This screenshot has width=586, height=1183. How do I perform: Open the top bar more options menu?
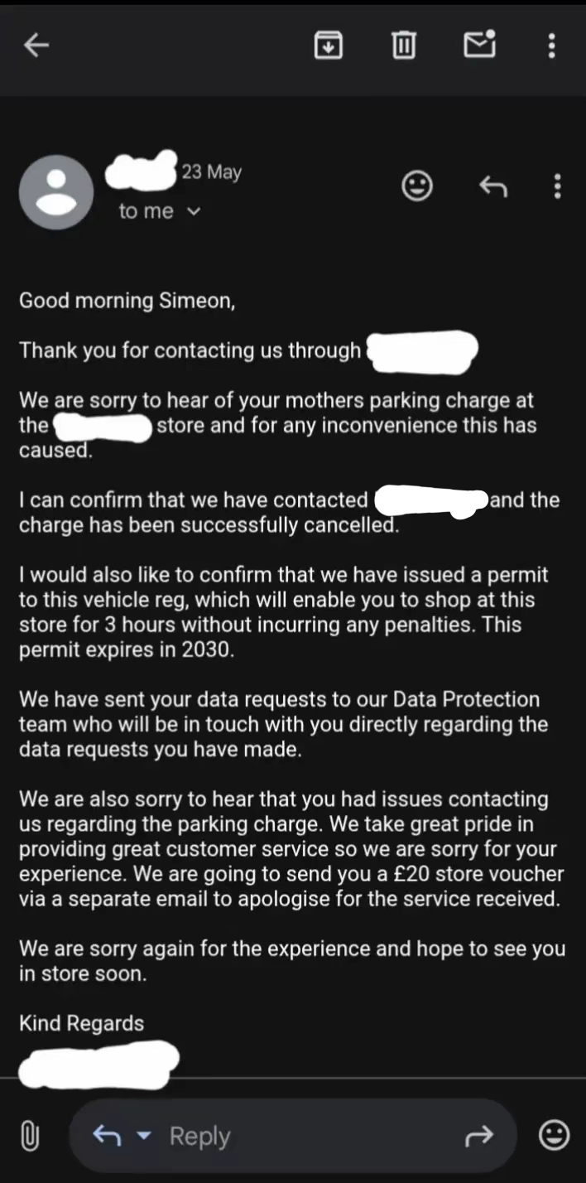[x=552, y=46]
